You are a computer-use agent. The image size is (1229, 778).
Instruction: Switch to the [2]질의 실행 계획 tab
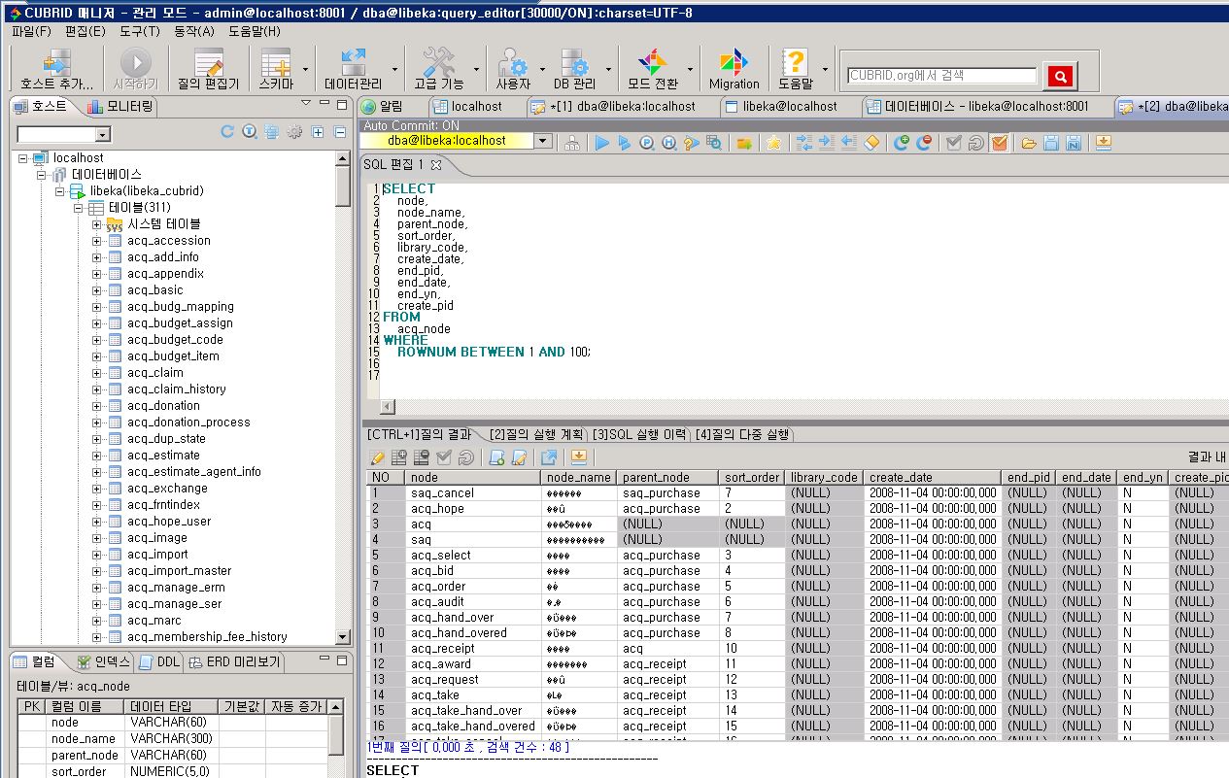coord(536,434)
